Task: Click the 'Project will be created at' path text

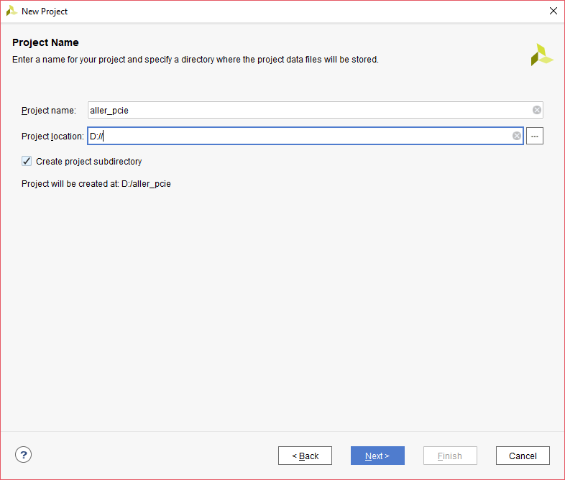Action: coord(96,184)
